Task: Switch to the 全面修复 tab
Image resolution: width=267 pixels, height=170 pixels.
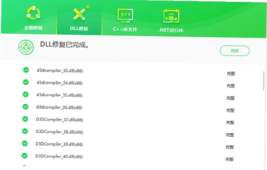Action: coord(33,28)
